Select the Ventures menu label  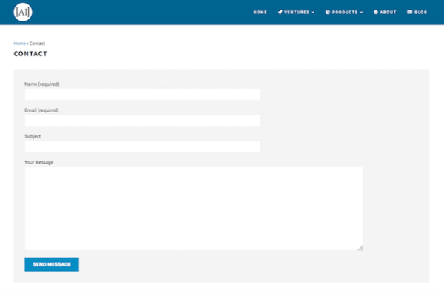click(x=297, y=13)
